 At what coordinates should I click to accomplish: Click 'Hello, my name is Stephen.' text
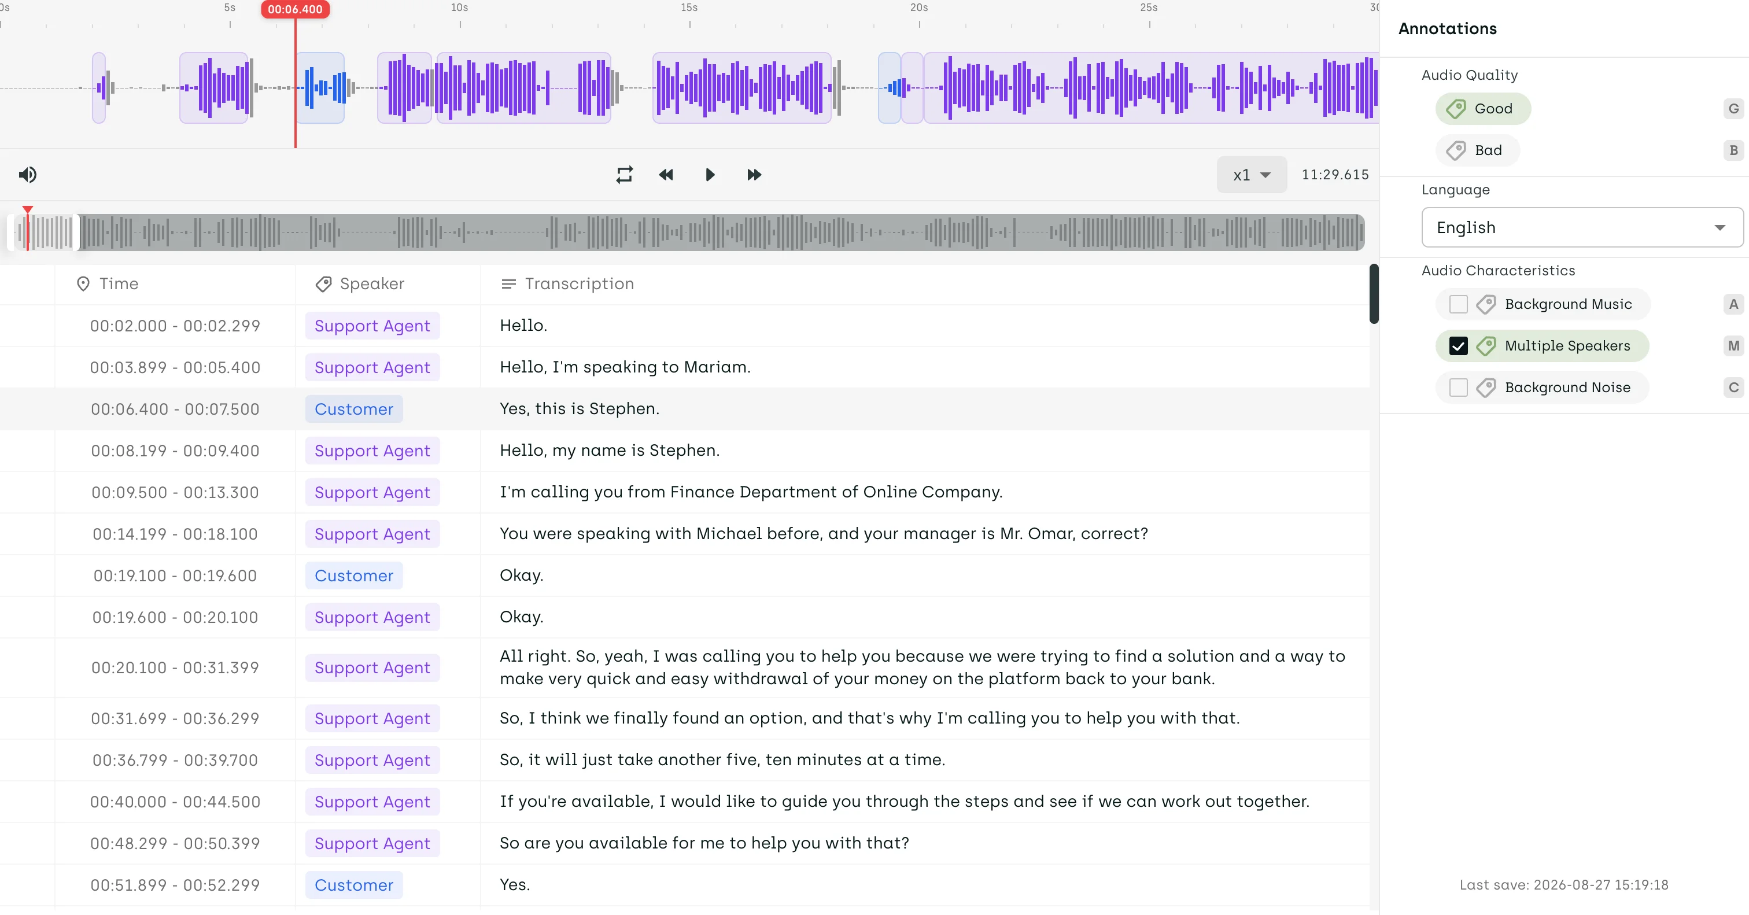pyautogui.click(x=609, y=450)
